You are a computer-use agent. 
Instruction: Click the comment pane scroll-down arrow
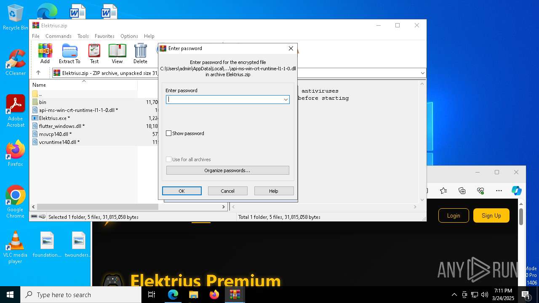tap(422, 200)
